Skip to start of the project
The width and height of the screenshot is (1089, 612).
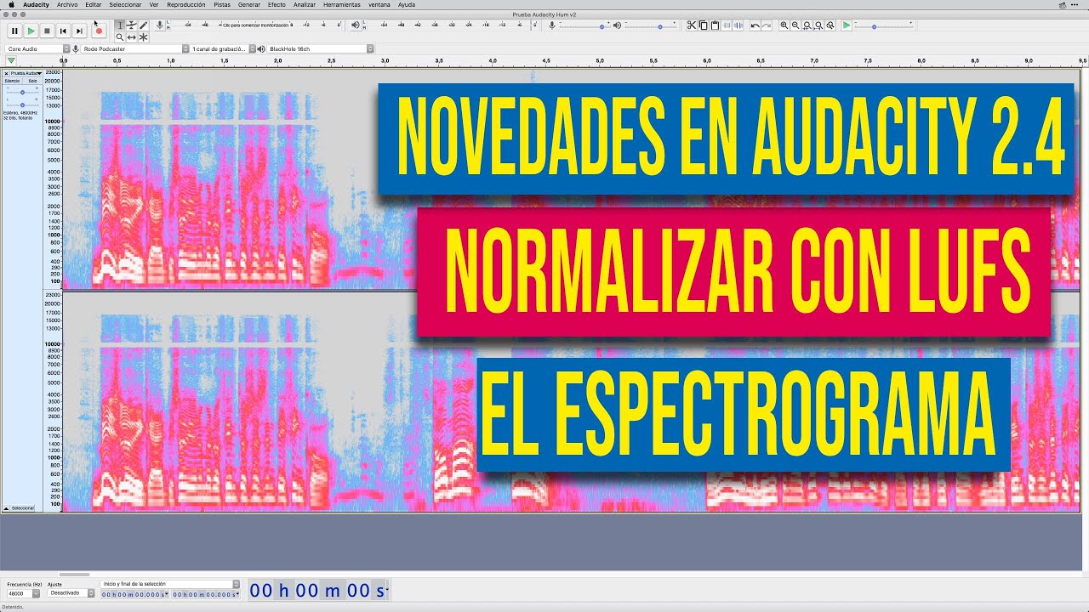(63, 31)
